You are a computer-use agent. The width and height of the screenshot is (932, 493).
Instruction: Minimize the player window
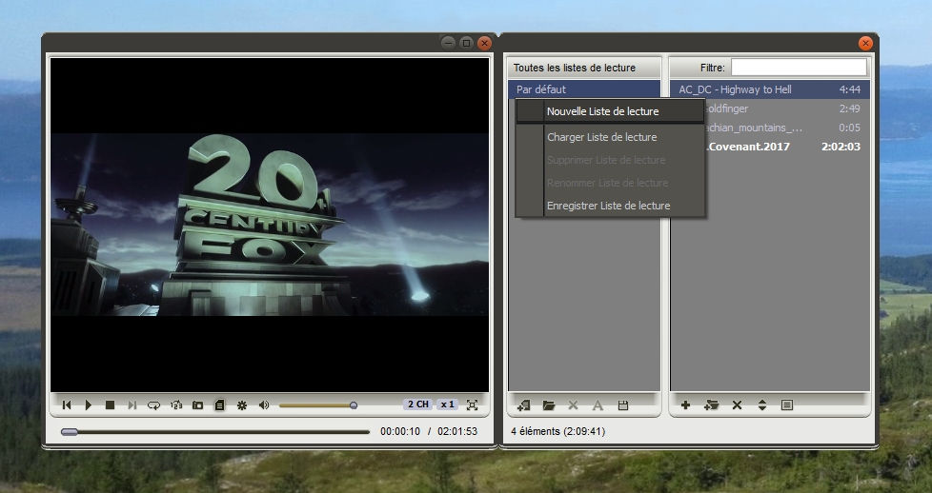[448, 43]
